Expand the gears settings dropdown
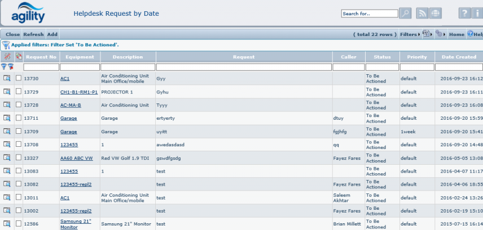Screen dimensions: 483x230 point(440,34)
